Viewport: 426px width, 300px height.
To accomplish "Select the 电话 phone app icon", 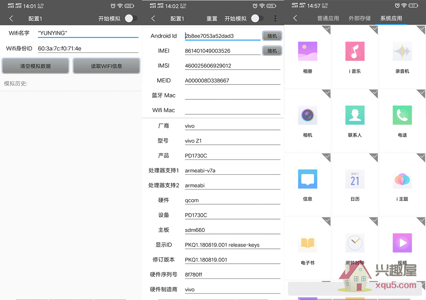I will pyautogui.click(x=402, y=115).
